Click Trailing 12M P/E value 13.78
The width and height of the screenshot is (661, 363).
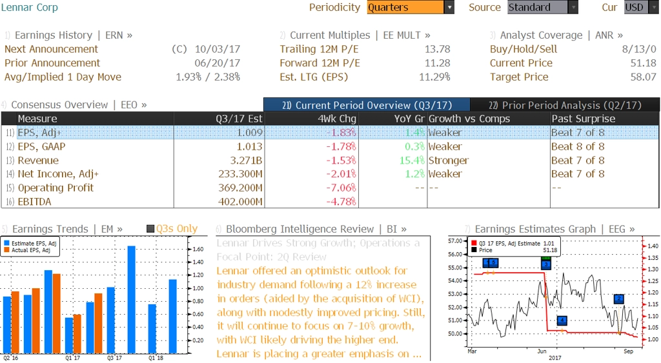tap(437, 49)
